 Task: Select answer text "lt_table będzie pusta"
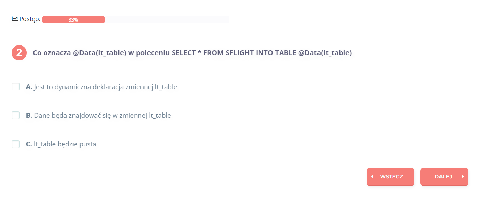[65, 144]
